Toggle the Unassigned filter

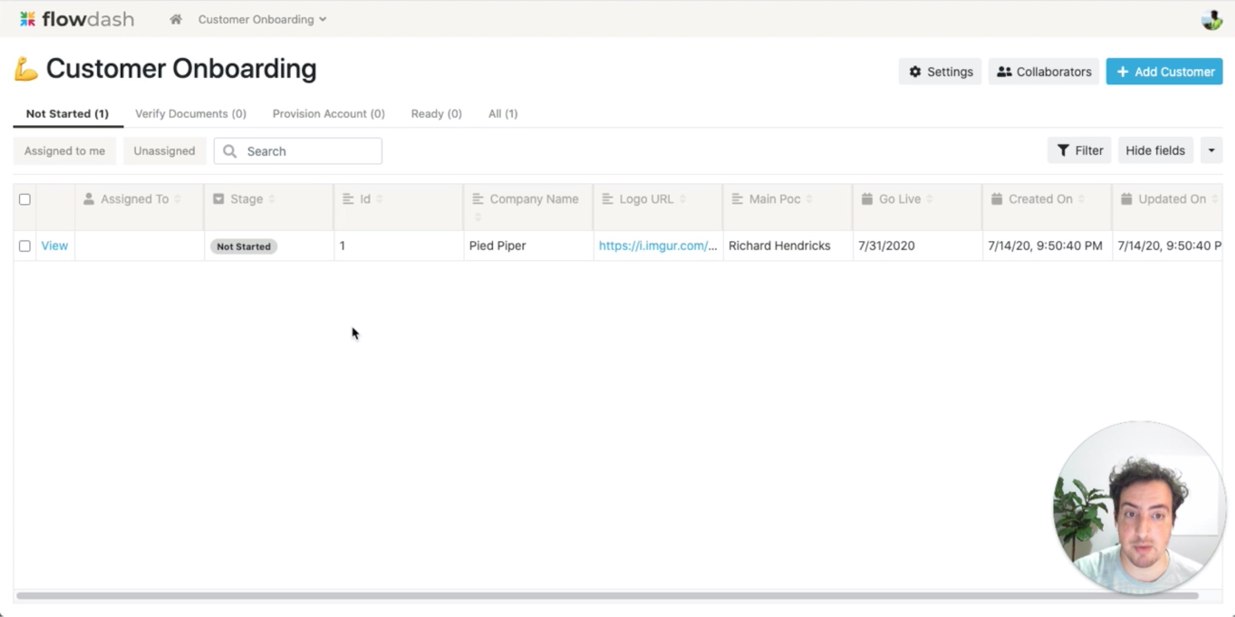tap(164, 151)
